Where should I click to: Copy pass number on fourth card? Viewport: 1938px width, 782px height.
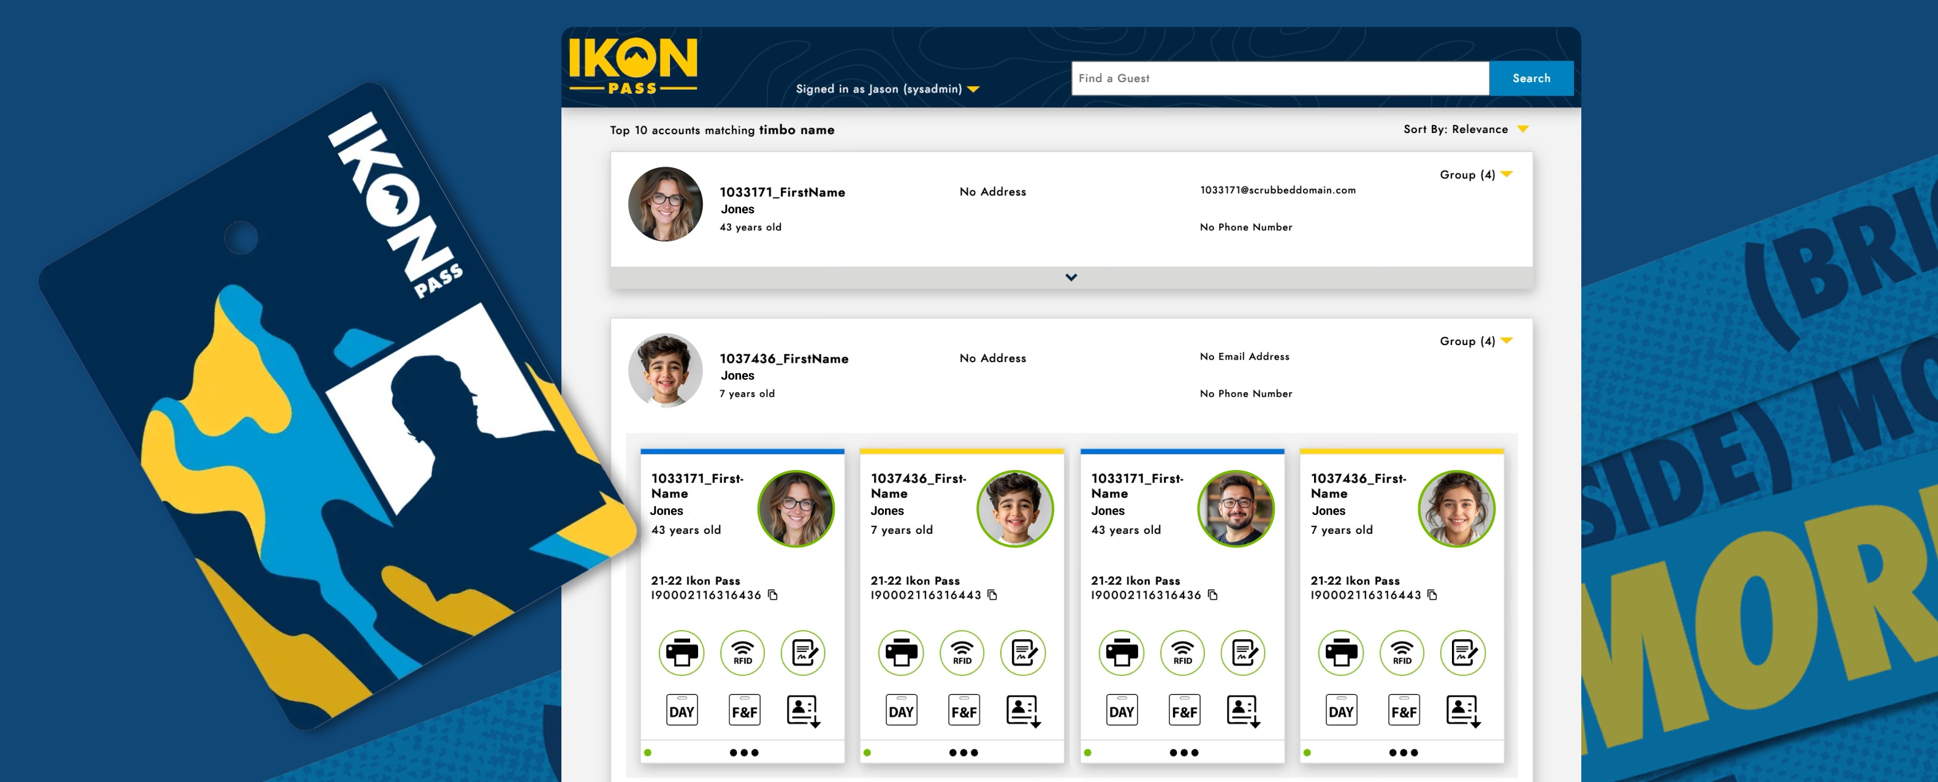pyautogui.click(x=1432, y=594)
